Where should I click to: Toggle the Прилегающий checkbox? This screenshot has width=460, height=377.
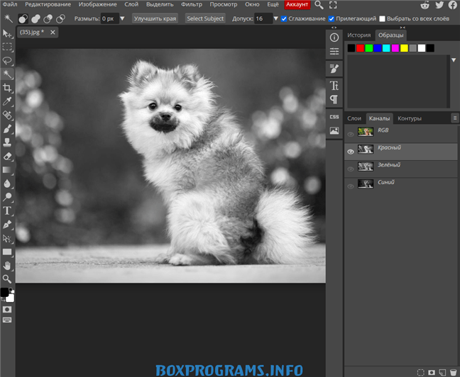pos(332,18)
